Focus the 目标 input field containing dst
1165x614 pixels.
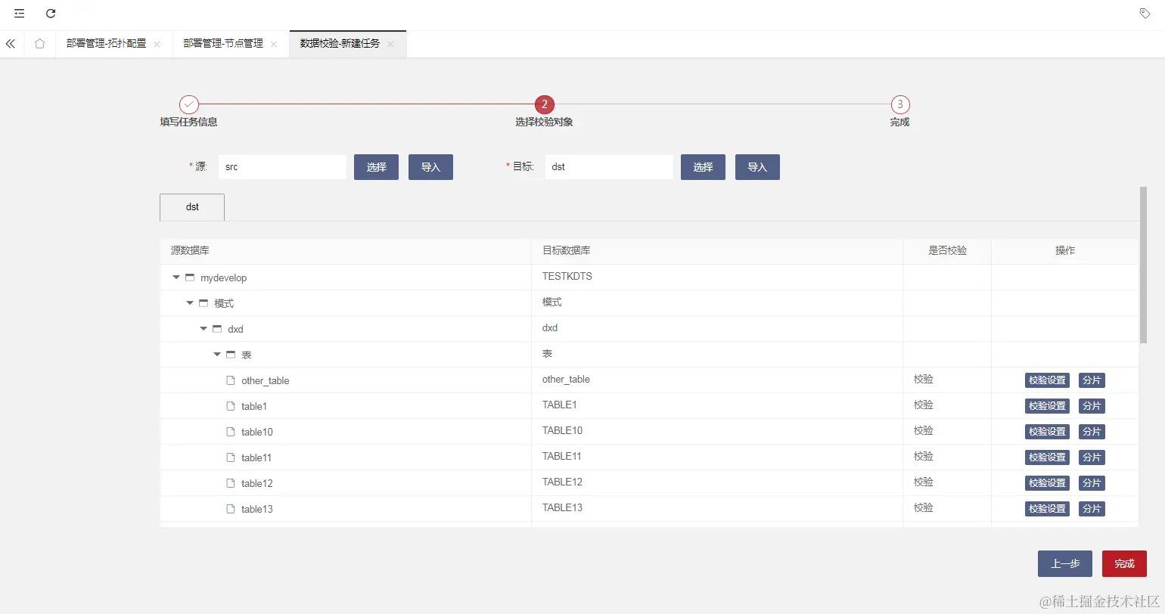point(609,167)
